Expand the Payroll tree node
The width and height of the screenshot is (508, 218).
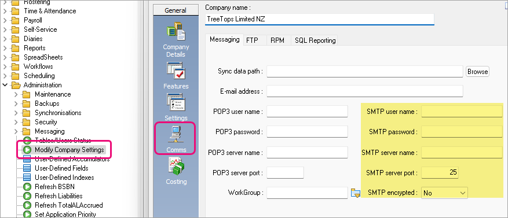coord(5,20)
